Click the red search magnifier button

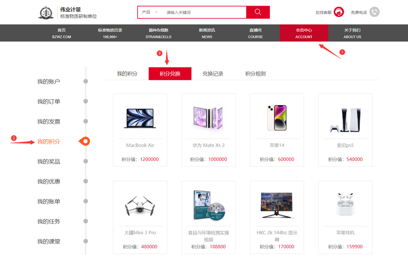[x=258, y=12]
